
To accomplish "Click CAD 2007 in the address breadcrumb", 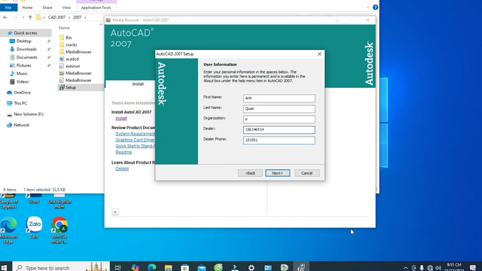I will [x=57, y=17].
